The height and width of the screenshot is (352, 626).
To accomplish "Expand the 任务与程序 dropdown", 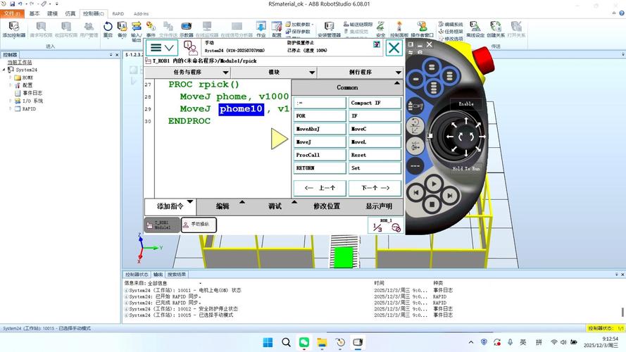I will [187, 73].
